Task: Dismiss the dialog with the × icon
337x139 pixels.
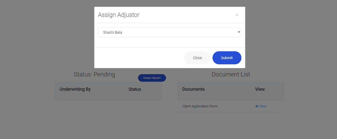Action: click(x=237, y=15)
